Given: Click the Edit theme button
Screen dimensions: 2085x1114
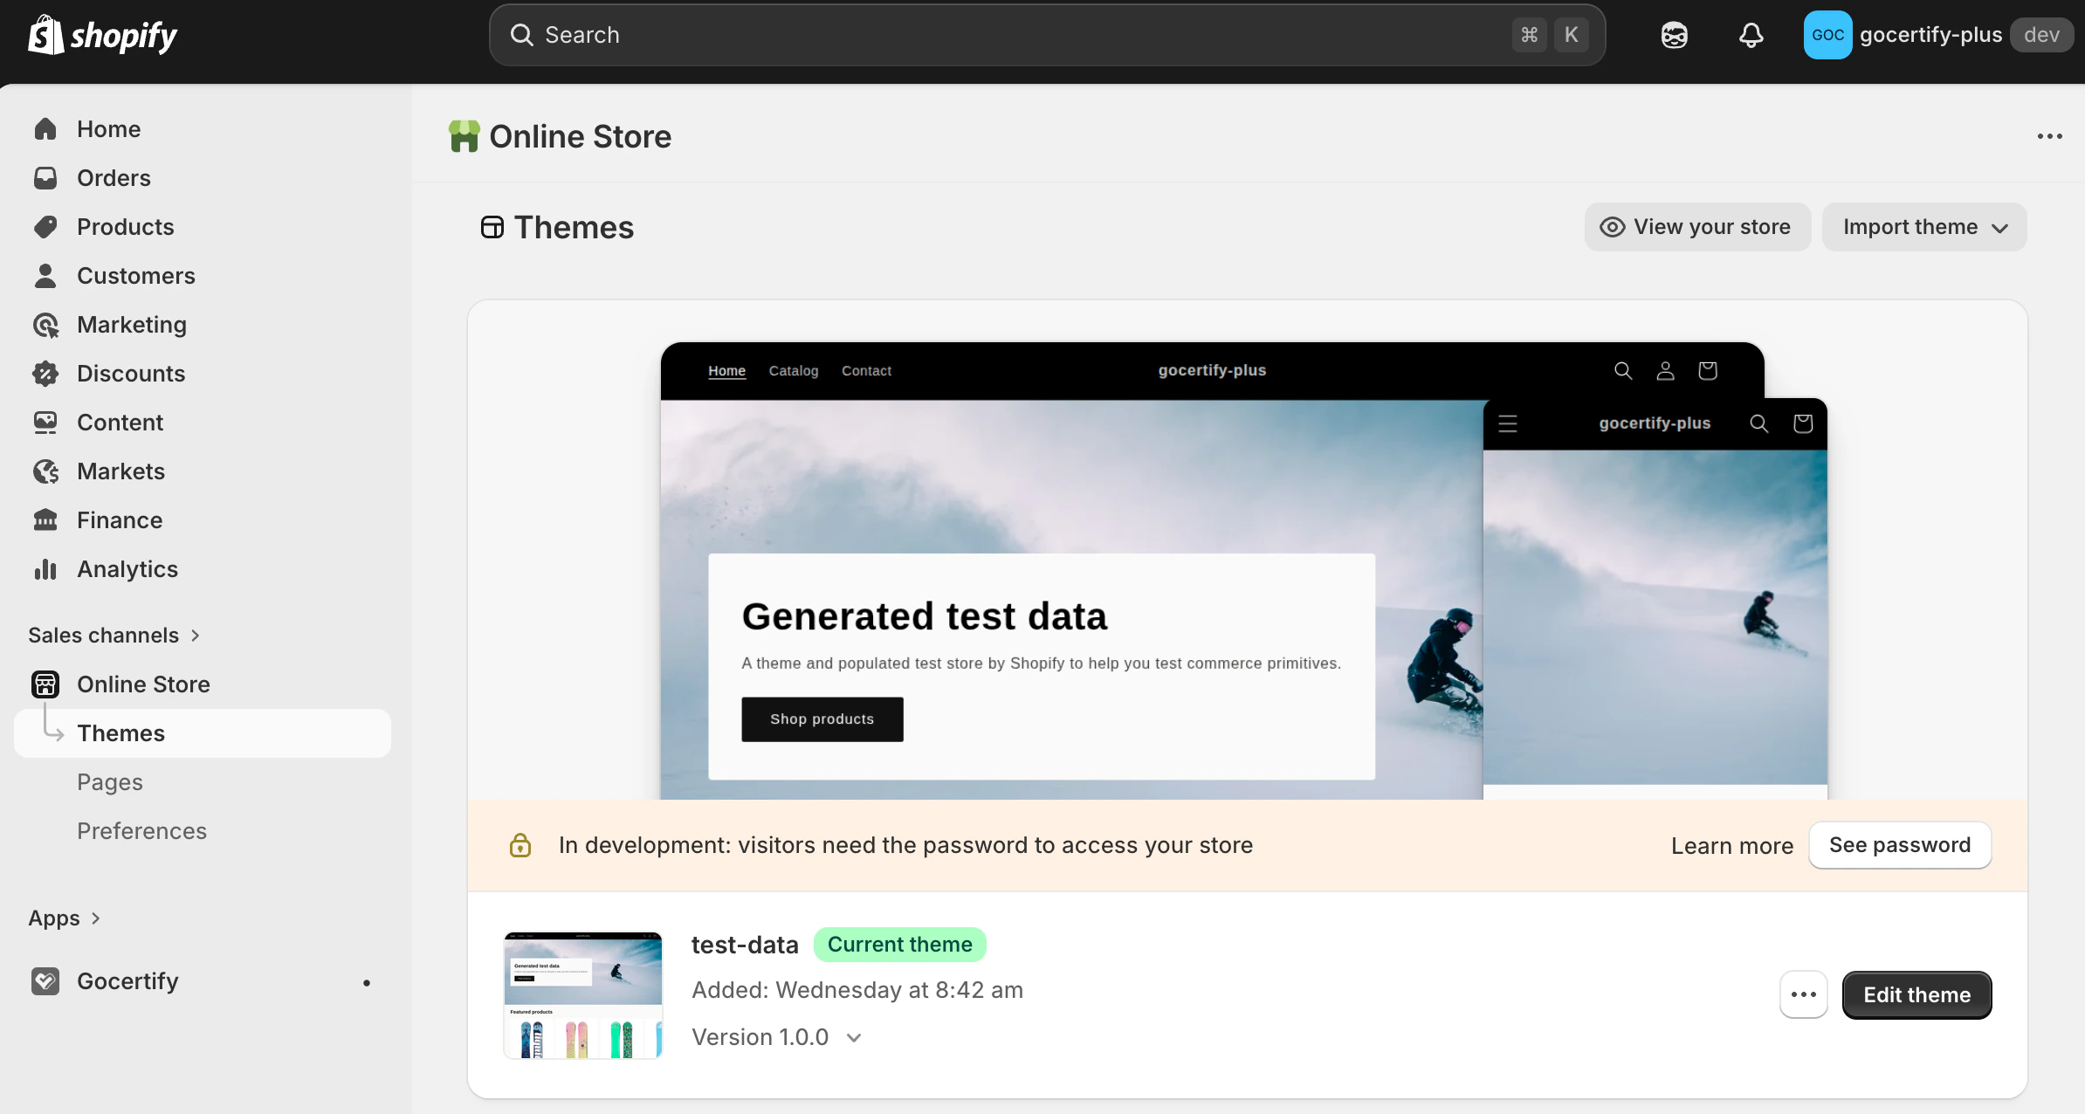Looking at the screenshot, I should [x=1916, y=994].
